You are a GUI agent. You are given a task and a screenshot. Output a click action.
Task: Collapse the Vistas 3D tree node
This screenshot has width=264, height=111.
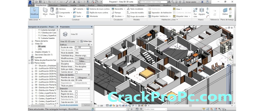tap(32, 44)
